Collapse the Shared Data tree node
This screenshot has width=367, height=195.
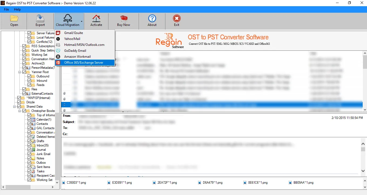click(x=15, y=107)
